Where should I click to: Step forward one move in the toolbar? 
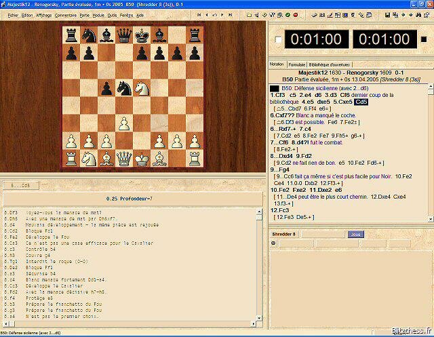pos(220,14)
